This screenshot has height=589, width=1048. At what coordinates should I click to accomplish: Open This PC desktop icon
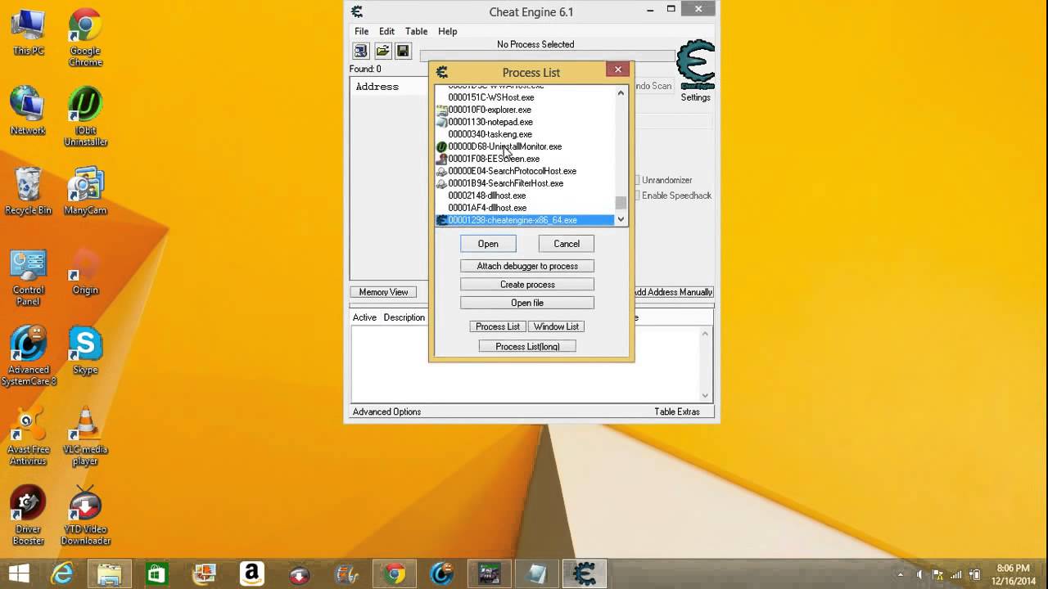pos(28,32)
